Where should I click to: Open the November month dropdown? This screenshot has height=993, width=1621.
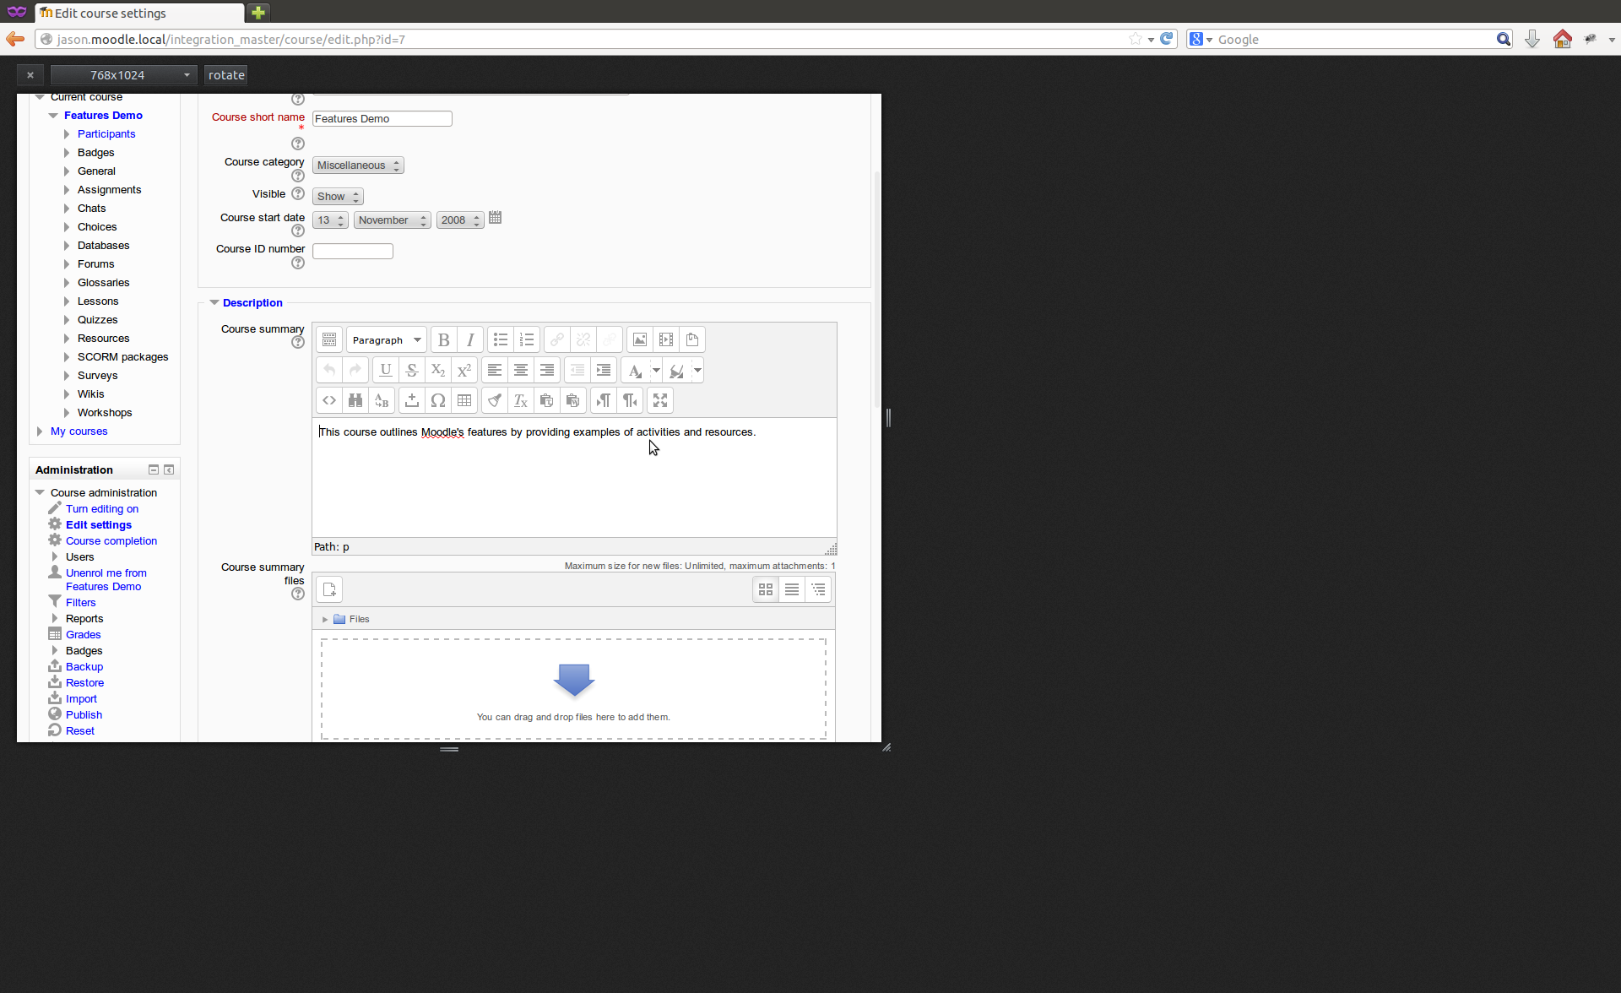392,220
